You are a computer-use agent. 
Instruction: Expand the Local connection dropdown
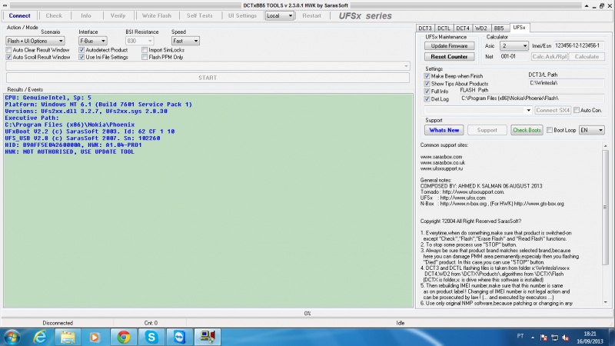279,15
